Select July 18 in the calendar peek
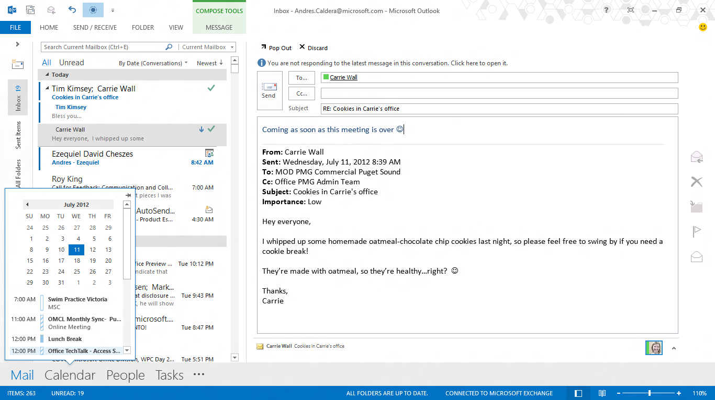The width and height of the screenshot is (715, 400). (77, 261)
